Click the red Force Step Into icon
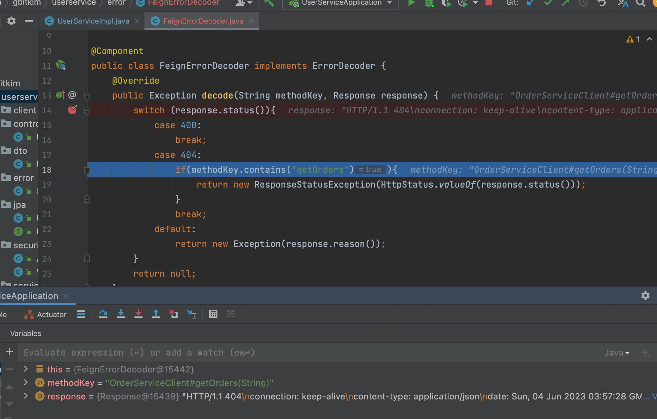This screenshot has width=657, height=419. 138,314
